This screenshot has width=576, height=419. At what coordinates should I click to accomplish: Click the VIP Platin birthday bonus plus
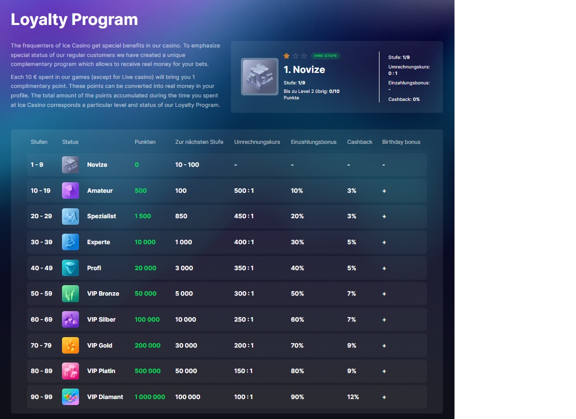click(384, 371)
